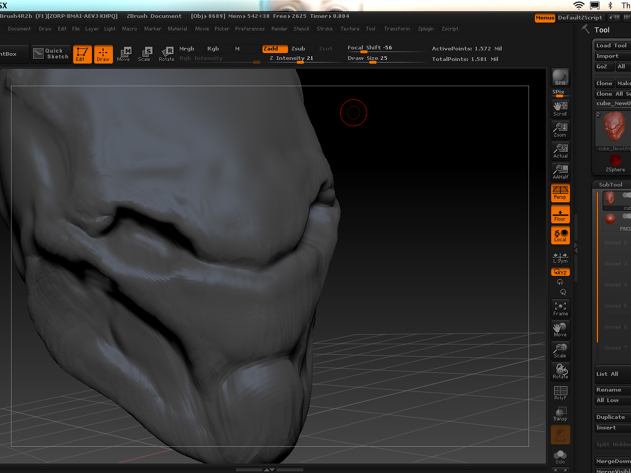This screenshot has width=631, height=473.
Task: Toggle L.Sym local symmetry
Action: tap(560, 258)
